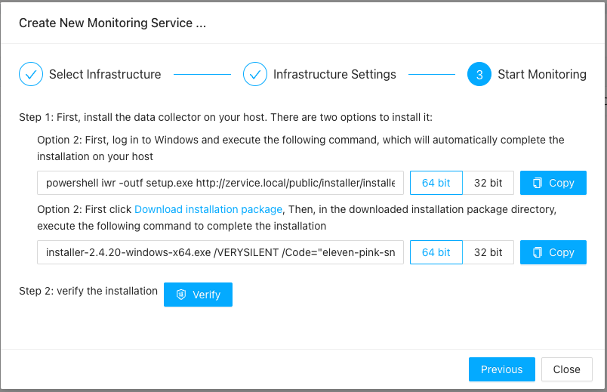Click the Select Infrastructure checkmark icon

coord(31,75)
